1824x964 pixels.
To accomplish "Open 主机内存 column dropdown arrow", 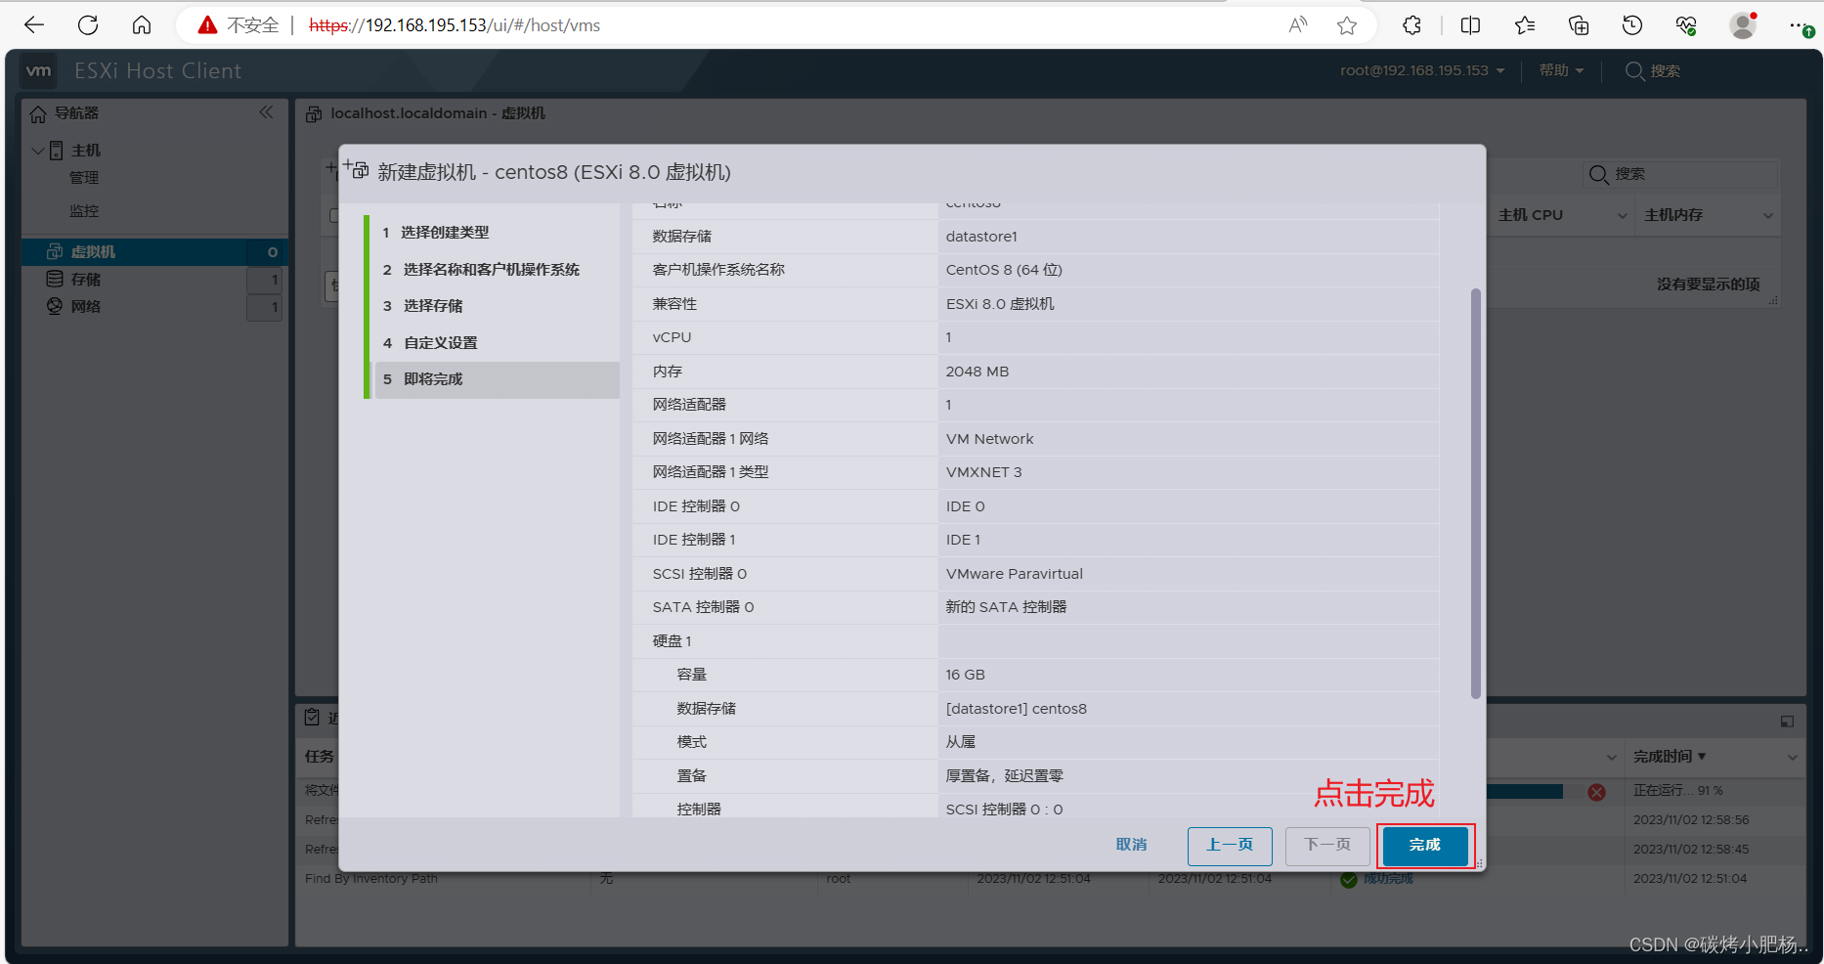I will [1768, 216].
